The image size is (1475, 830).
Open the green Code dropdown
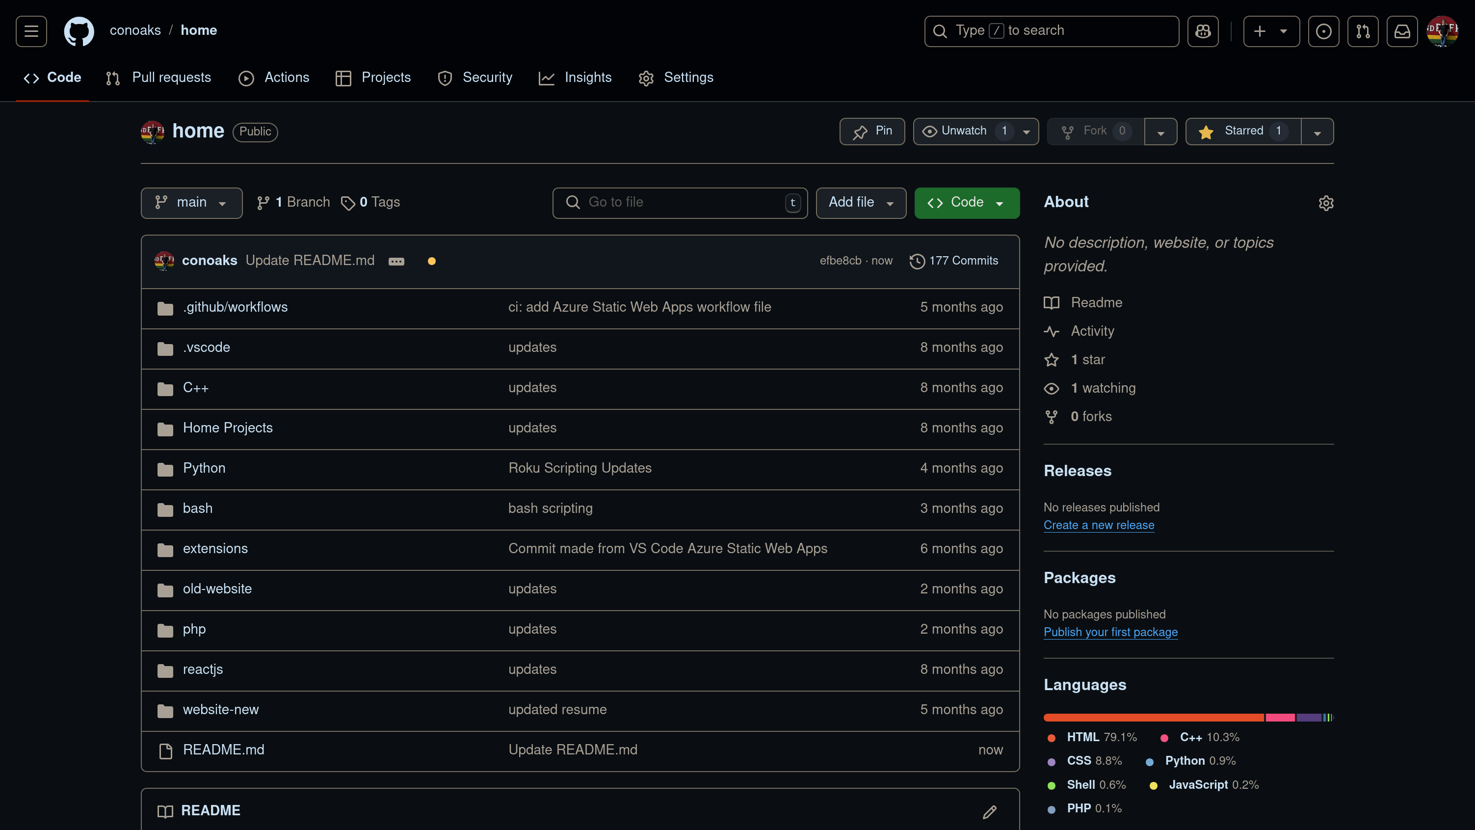click(x=967, y=203)
